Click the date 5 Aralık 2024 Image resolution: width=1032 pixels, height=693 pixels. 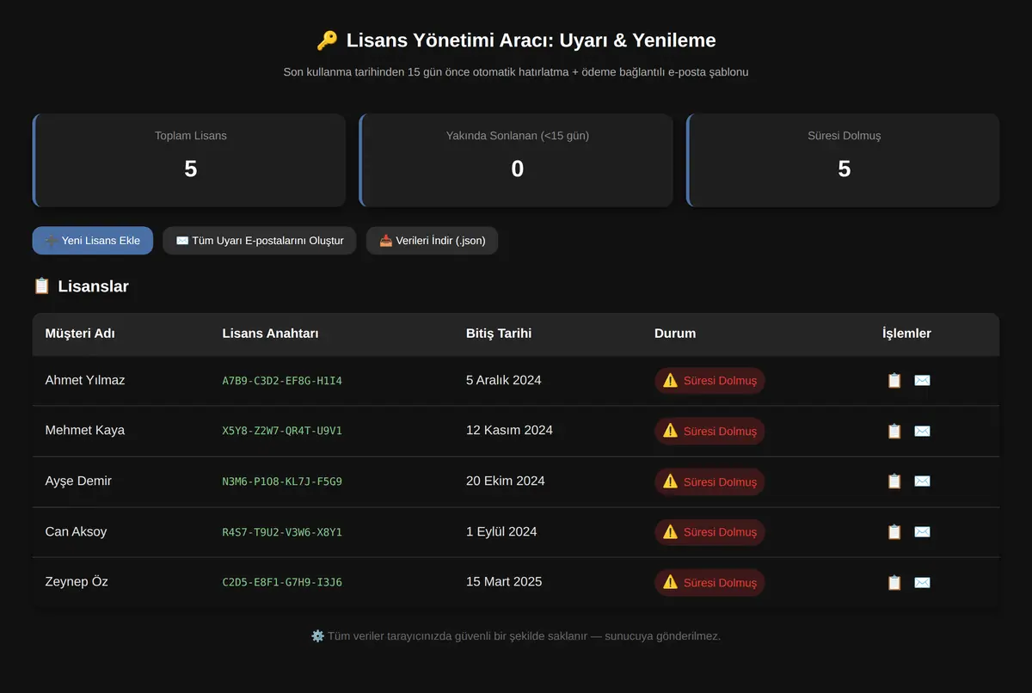point(504,380)
